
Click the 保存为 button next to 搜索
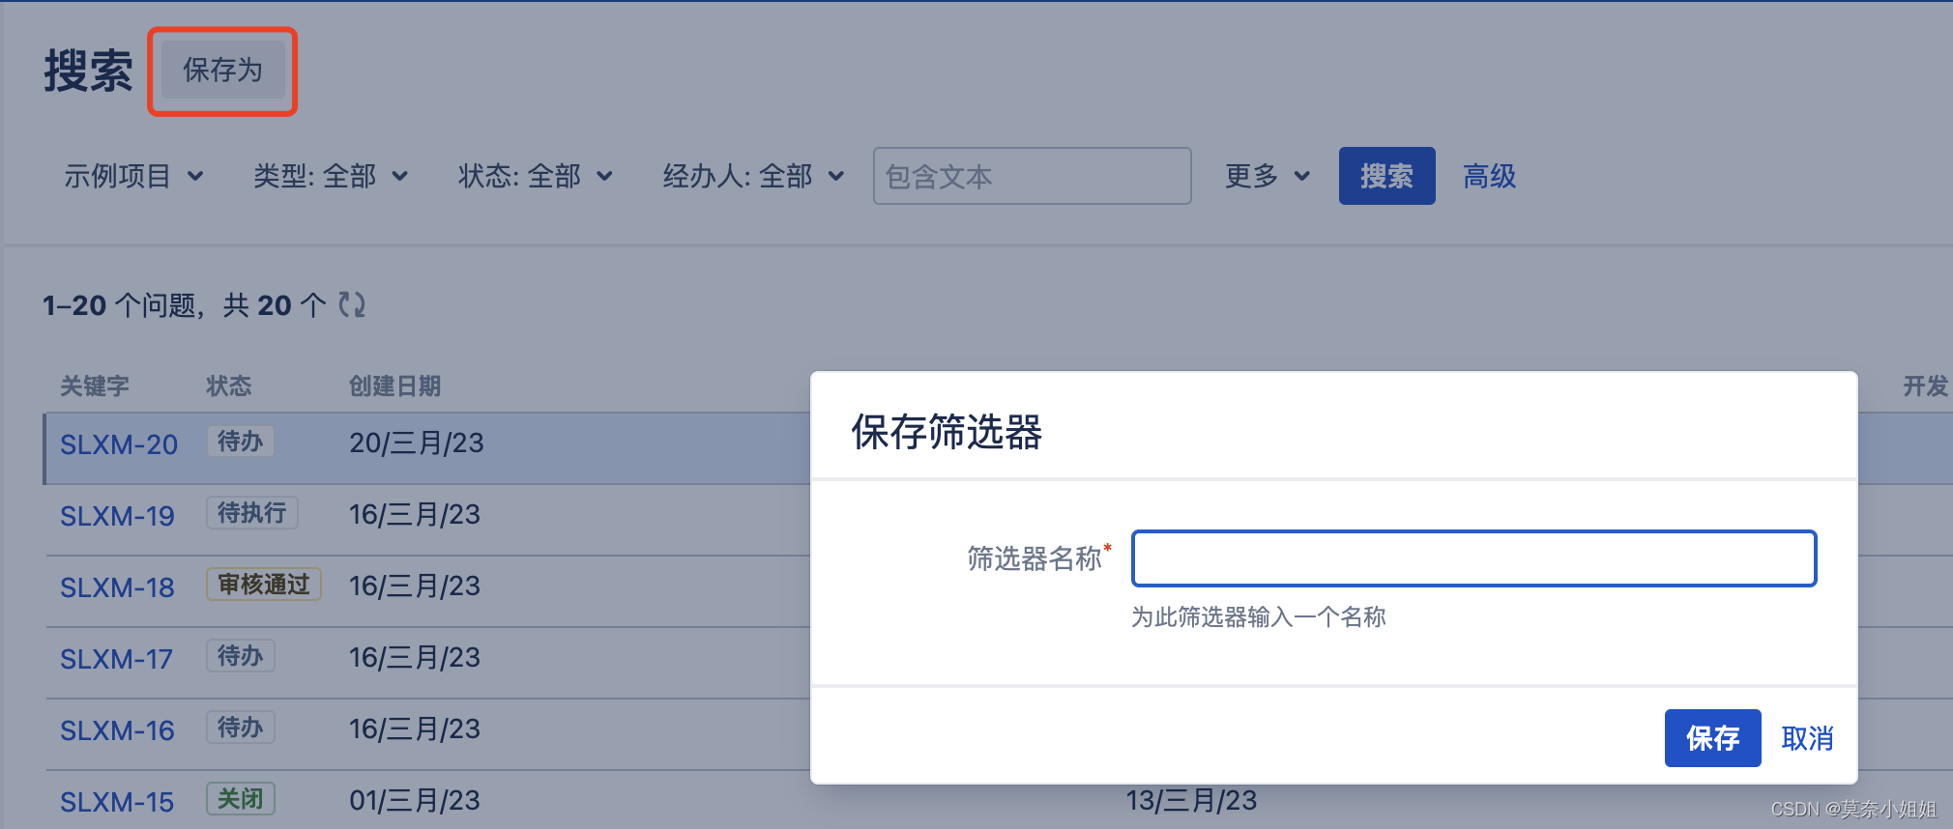[x=222, y=71]
